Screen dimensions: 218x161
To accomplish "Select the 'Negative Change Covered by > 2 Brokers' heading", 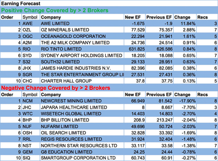I will click(x=55, y=88).
